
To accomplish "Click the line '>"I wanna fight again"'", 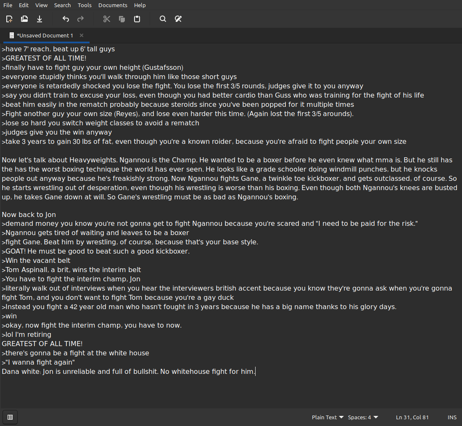I will 38,362.
